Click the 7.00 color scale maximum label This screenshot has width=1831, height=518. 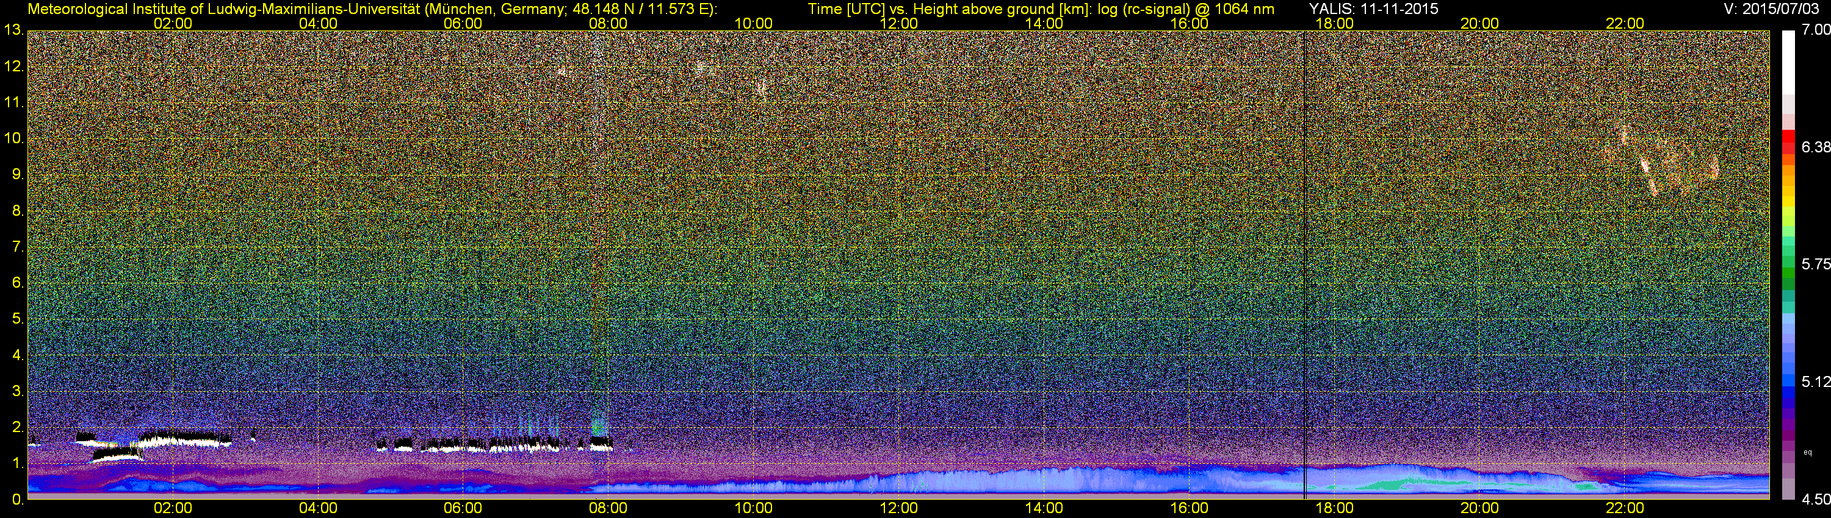point(1816,30)
